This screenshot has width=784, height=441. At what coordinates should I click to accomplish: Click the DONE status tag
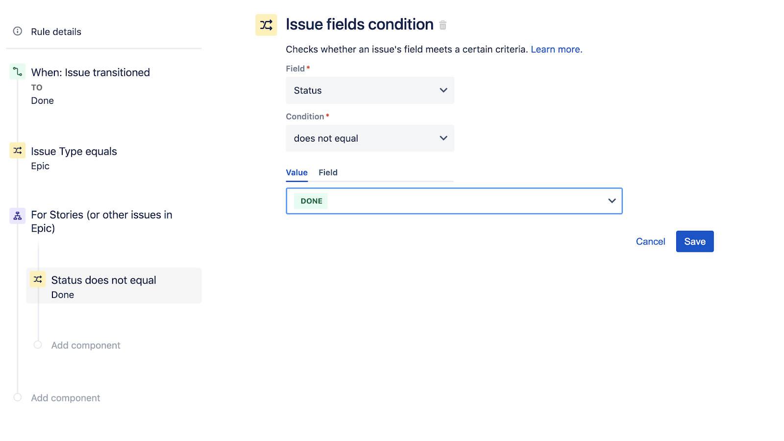[310, 201]
